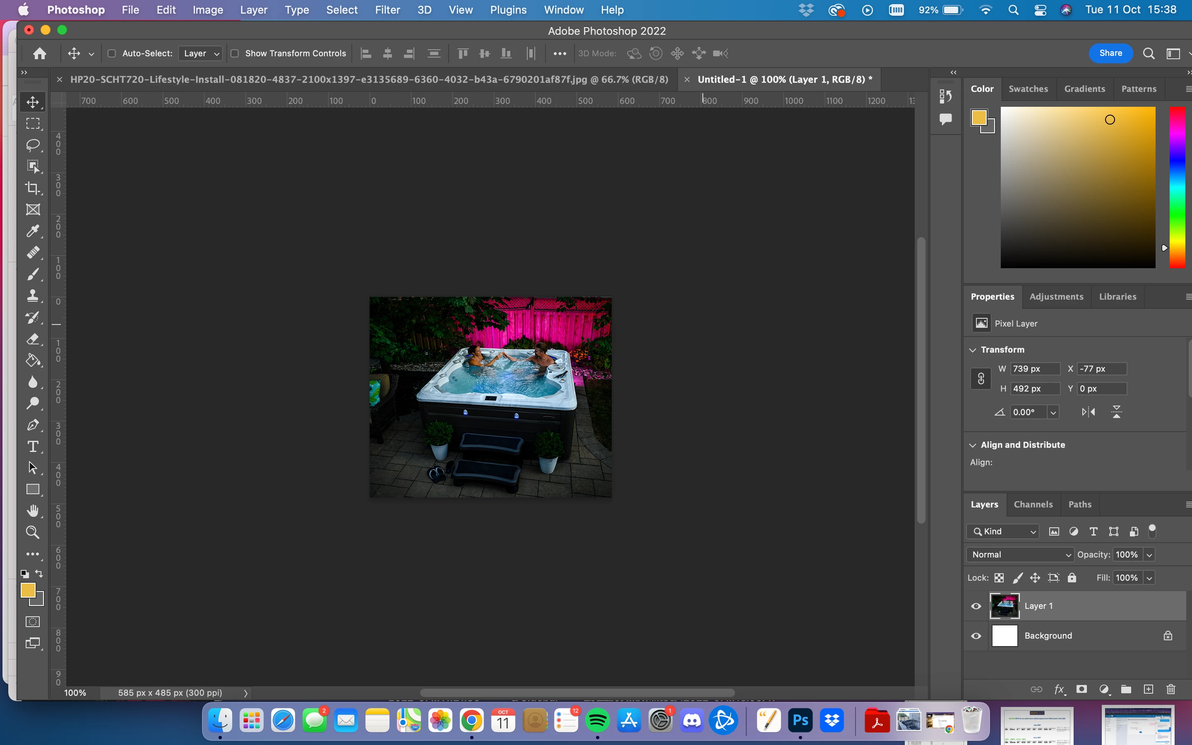Open the blend mode Normal dropdown
The height and width of the screenshot is (745, 1192).
[1019, 554]
